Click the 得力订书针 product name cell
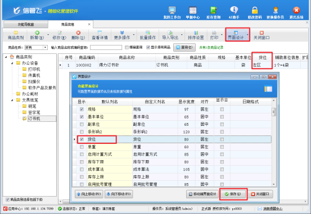Image resolution: width=311 pixels, height=214 pixels. pyautogui.click(x=127, y=65)
